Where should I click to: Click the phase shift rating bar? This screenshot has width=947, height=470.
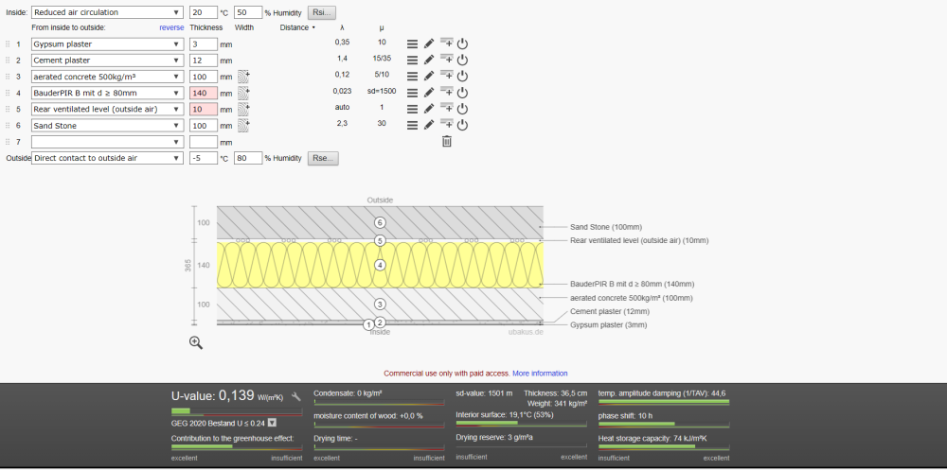pos(664,425)
